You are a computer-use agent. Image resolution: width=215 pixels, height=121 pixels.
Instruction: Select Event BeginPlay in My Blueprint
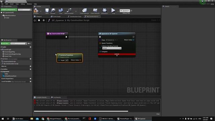[x=10, y=52]
